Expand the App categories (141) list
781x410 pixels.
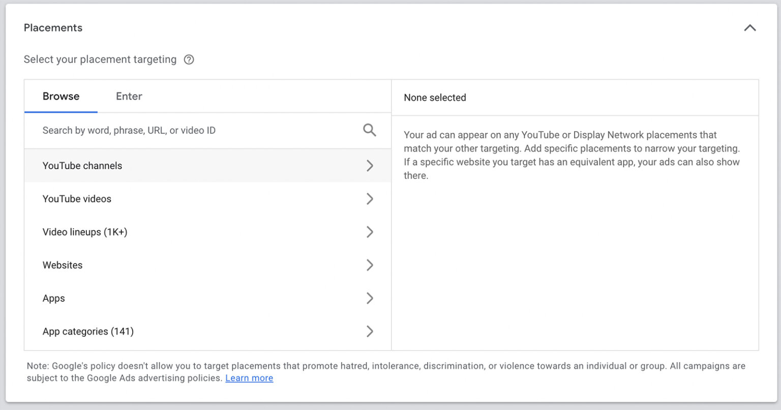pyautogui.click(x=370, y=331)
